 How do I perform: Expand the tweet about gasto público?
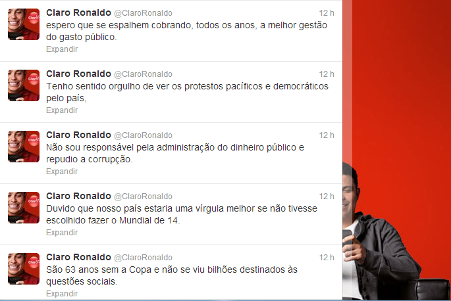(62, 49)
